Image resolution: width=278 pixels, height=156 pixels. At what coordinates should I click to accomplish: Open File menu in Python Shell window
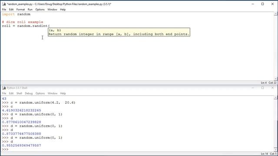tap(4, 94)
